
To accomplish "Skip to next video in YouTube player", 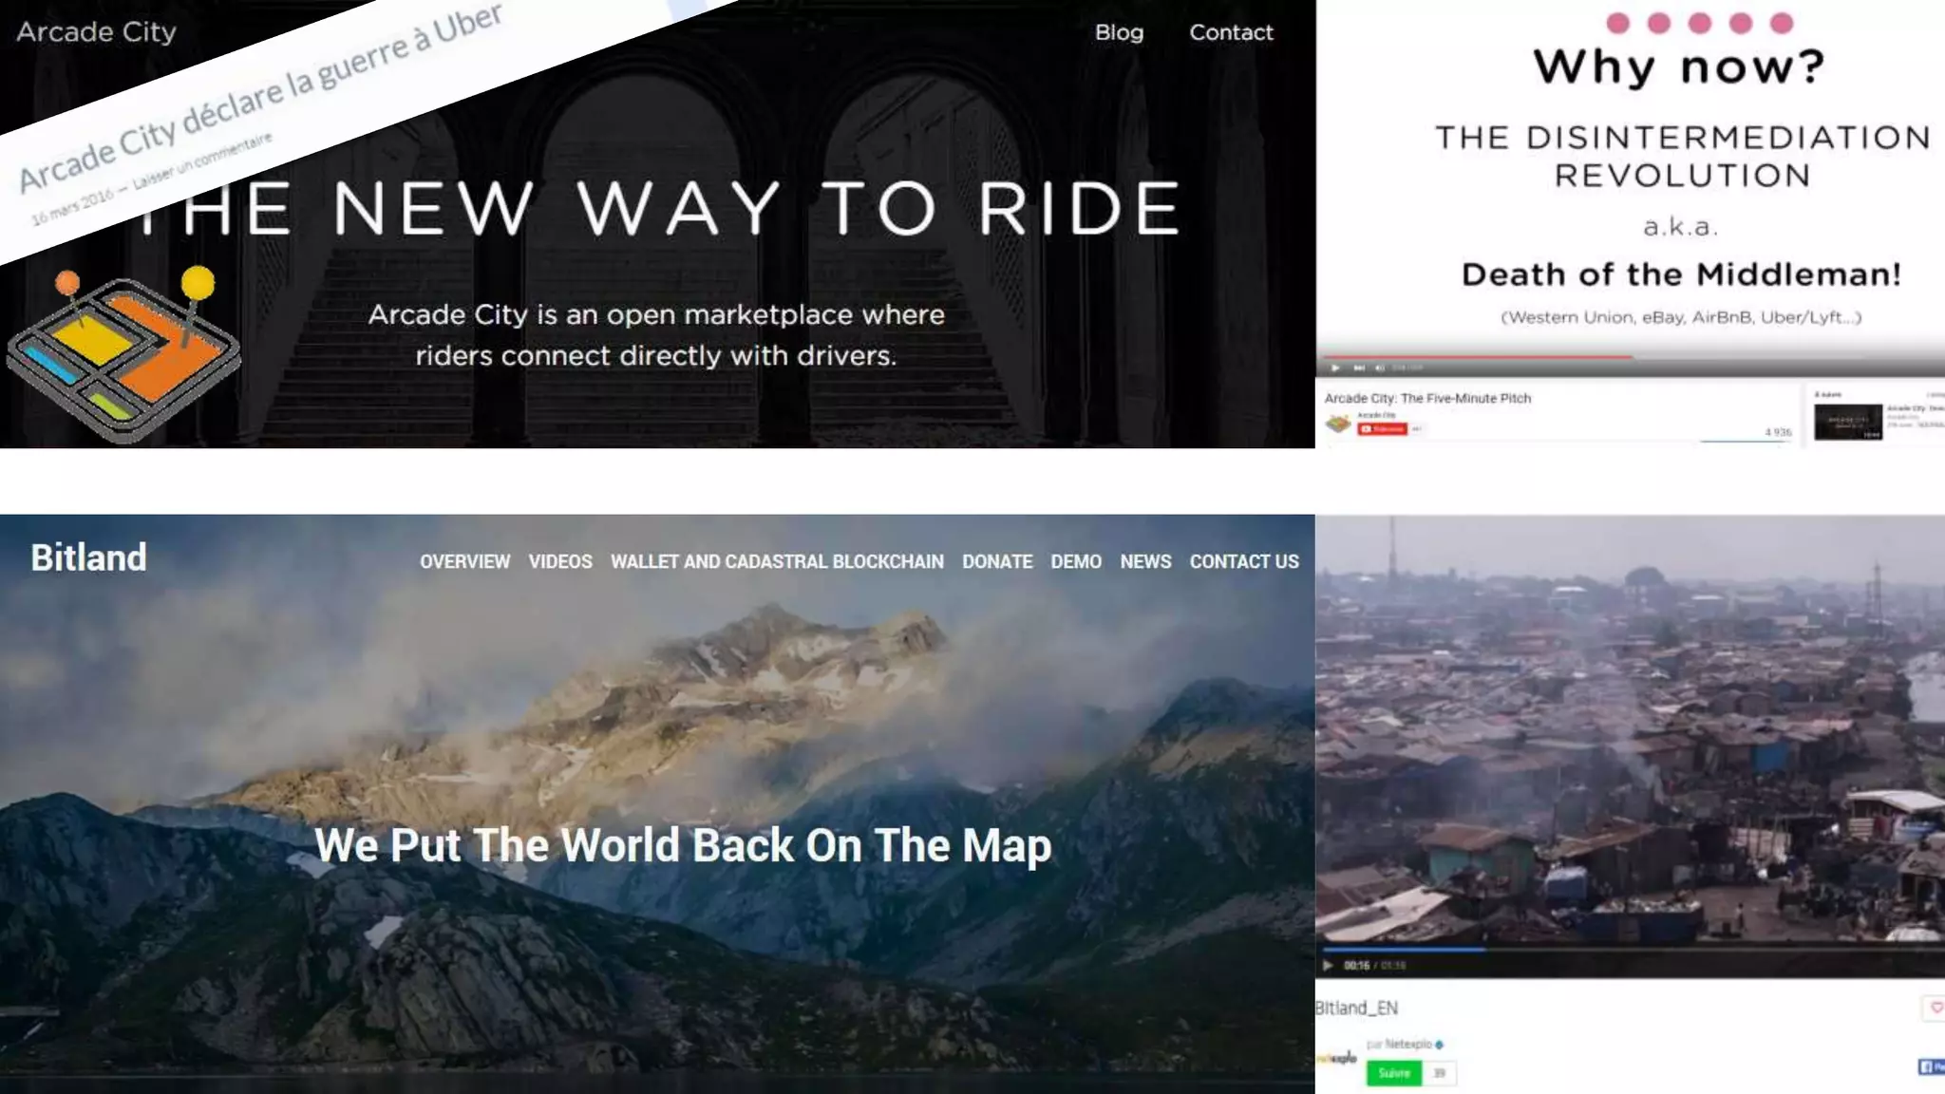I will [x=1359, y=368].
